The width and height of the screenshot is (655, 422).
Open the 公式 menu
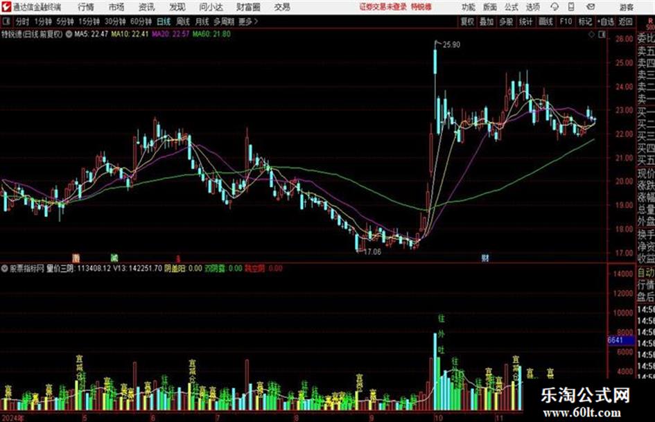512,7
